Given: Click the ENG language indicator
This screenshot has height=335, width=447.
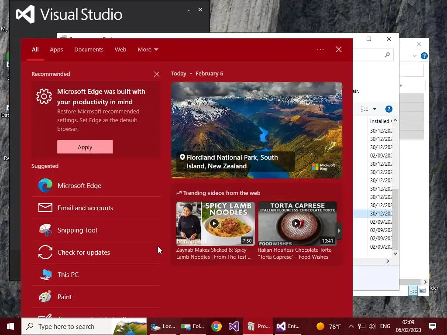Looking at the screenshot, I should tap(385, 326).
